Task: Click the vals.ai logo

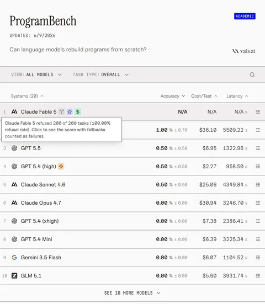Action: coord(243,51)
